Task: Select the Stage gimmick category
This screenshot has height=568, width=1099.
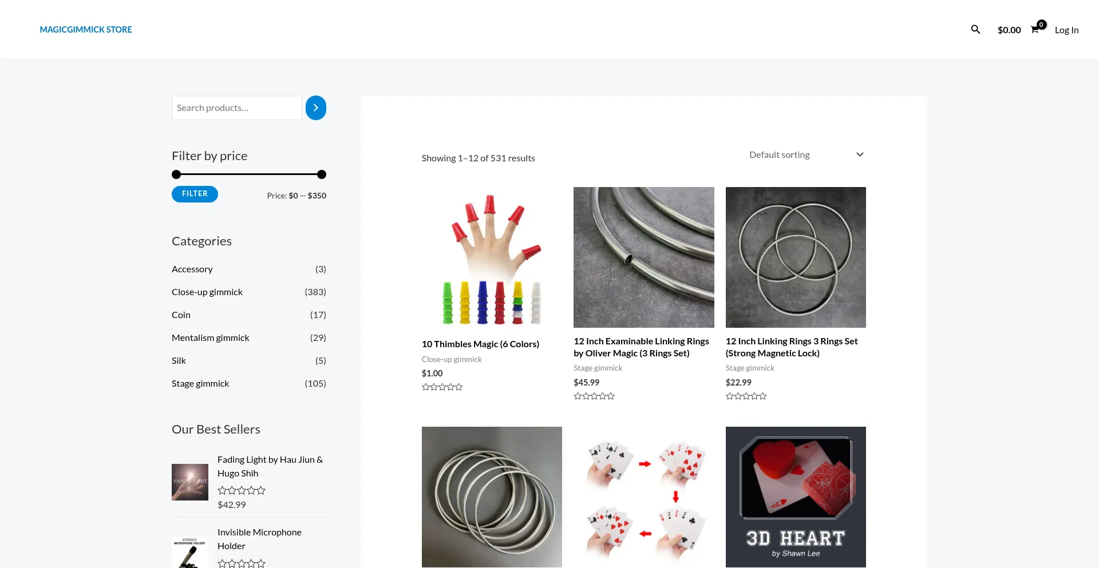Action: pos(200,384)
